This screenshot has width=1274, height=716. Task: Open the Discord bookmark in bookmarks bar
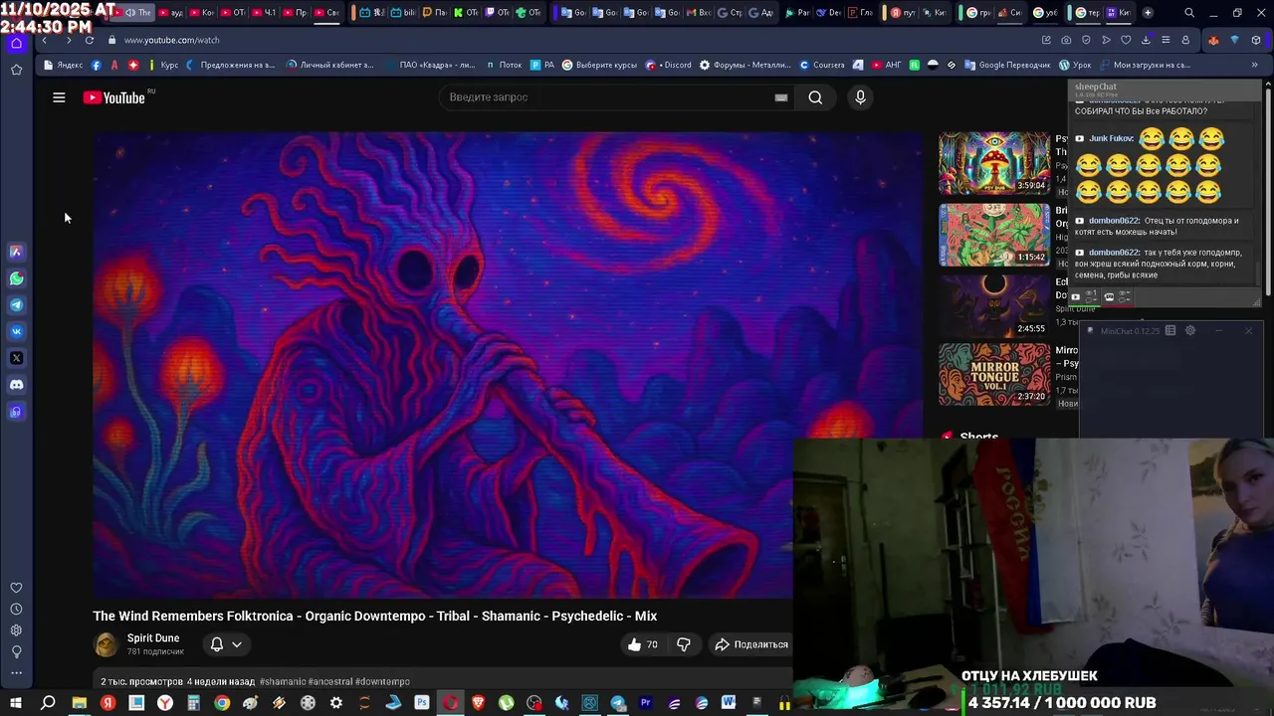[669, 65]
